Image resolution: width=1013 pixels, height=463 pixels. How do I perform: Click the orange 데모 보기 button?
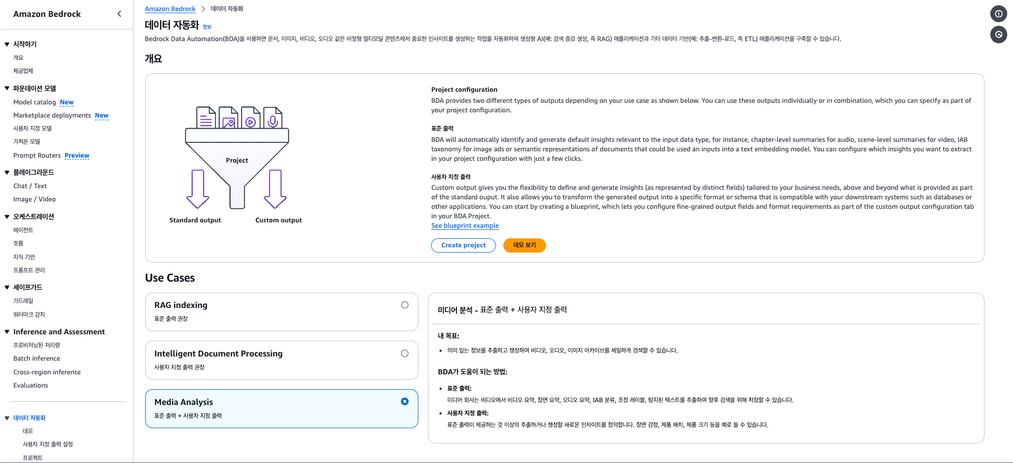pos(524,245)
